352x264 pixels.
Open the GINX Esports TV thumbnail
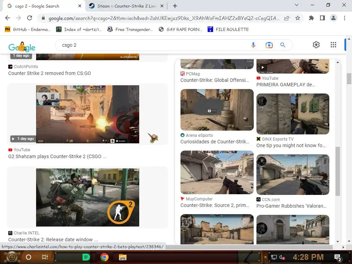tap(293, 114)
